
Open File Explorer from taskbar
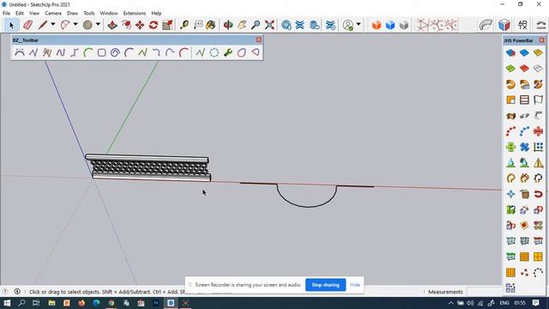(x=51, y=303)
